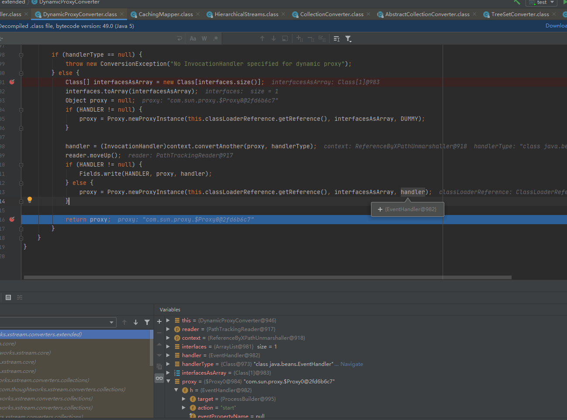The width and height of the screenshot is (567, 420).
Task: Click the multi-line toggle icon left of filter
Action: point(337,39)
